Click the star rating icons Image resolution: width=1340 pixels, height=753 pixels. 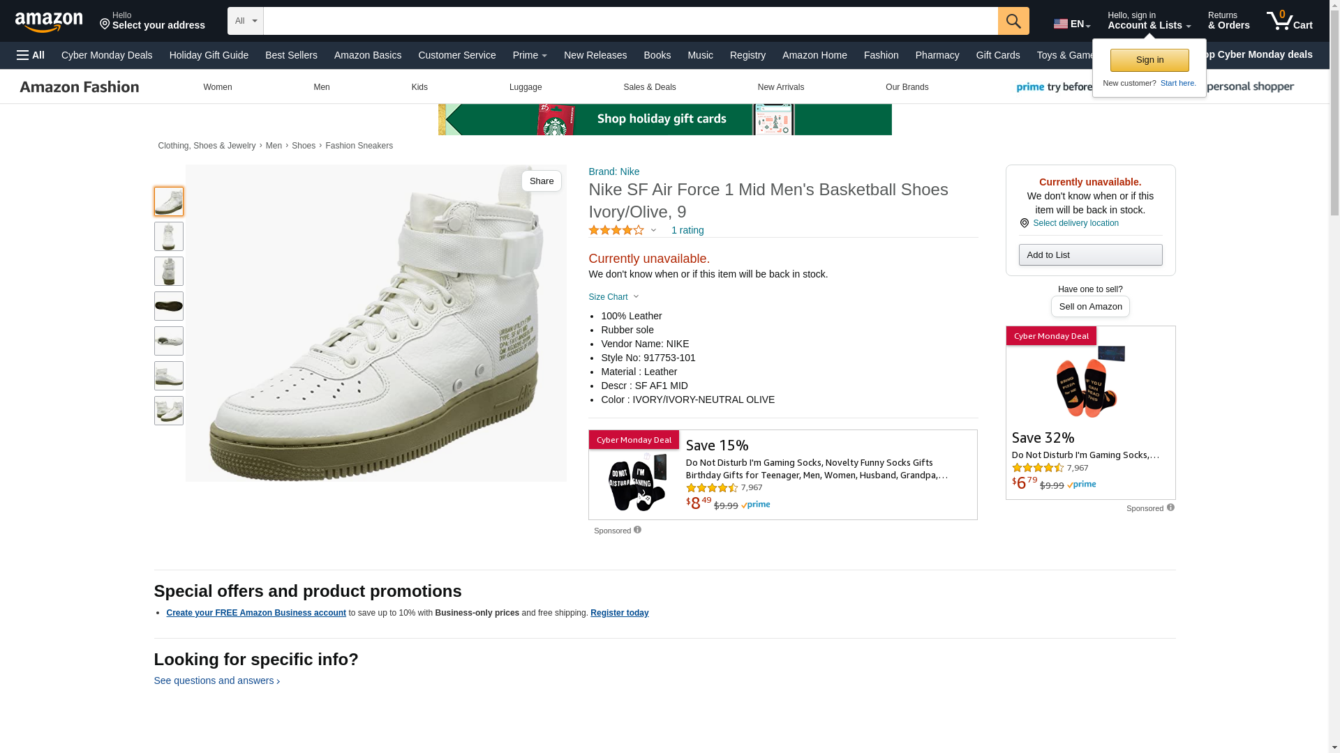click(x=616, y=230)
